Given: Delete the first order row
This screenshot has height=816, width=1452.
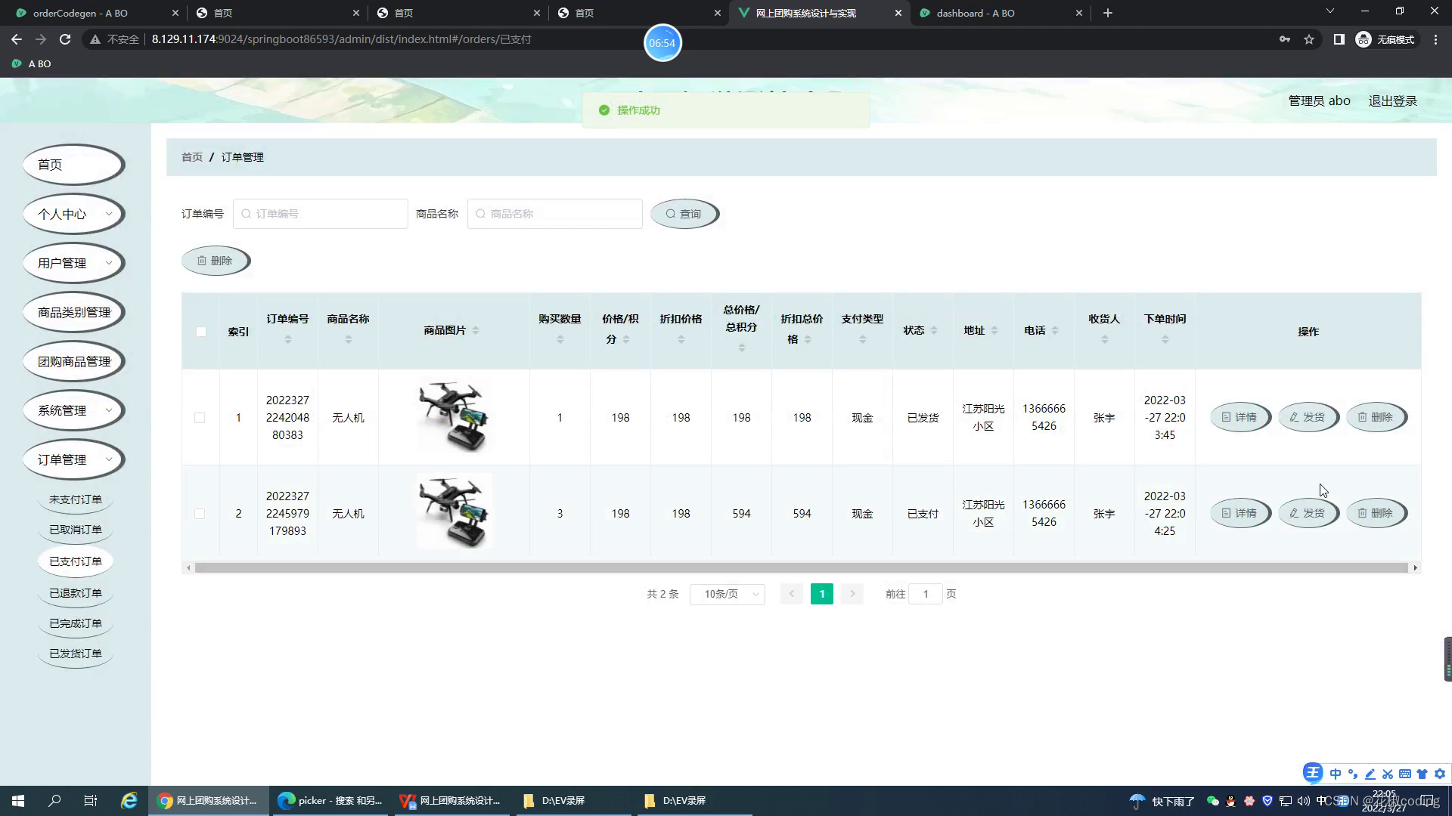Looking at the screenshot, I should point(1376,417).
